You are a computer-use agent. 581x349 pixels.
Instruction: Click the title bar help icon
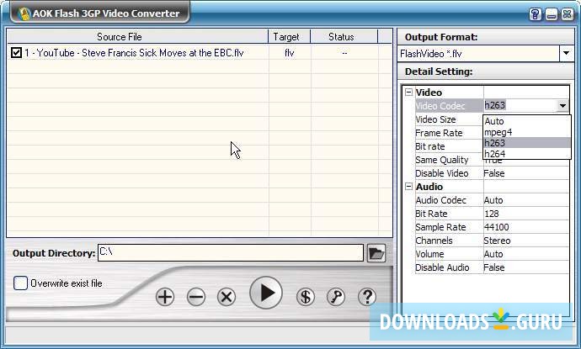pyautogui.click(x=535, y=14)
